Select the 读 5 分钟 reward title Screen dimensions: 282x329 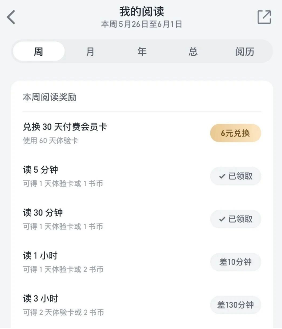click(40, 170)
